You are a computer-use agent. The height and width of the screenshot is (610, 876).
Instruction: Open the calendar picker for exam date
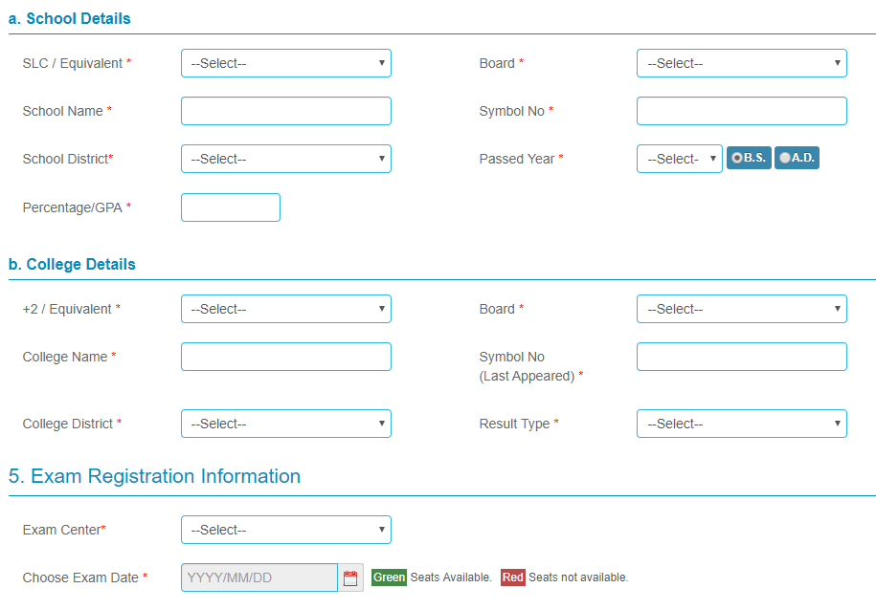350,577
